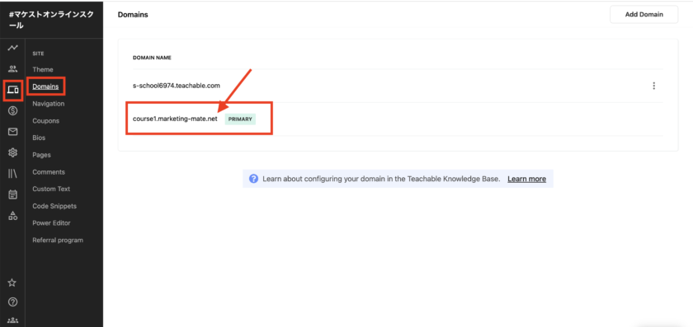Click the blue question icon in info banner
The height and width of the screenshot is (327, 693).
(253, 179)
